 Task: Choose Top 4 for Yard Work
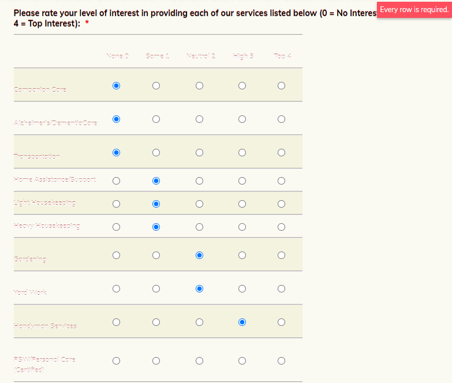pos(281,288)
